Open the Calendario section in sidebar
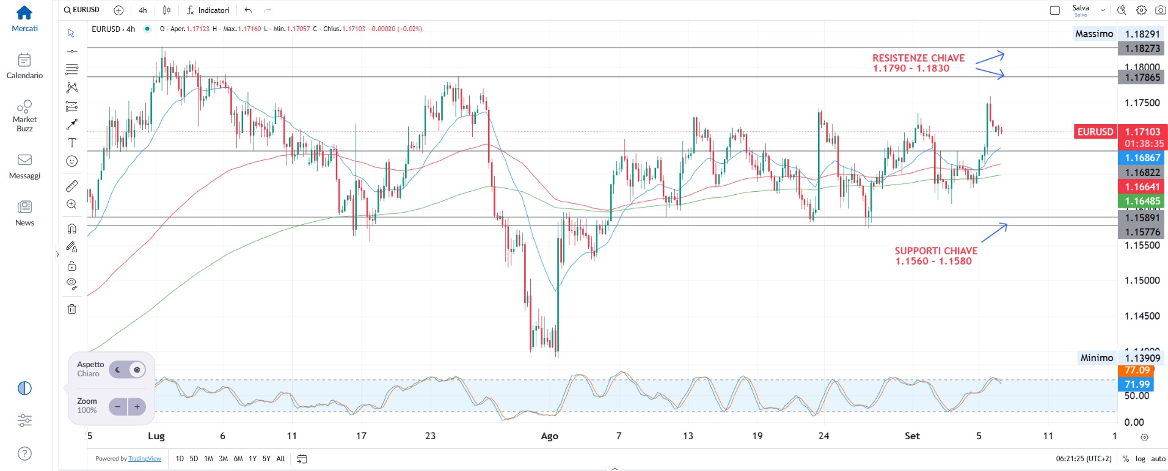1168x471 pixels. pos(24,66)
